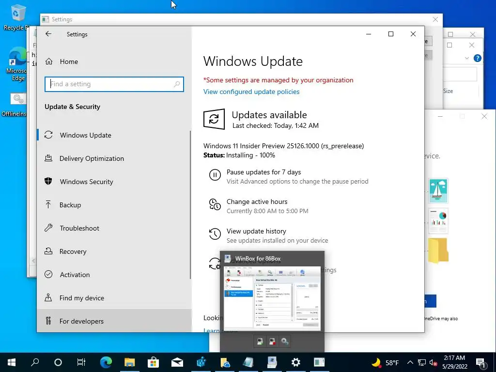Open Recovery settings

click(73, 251)
